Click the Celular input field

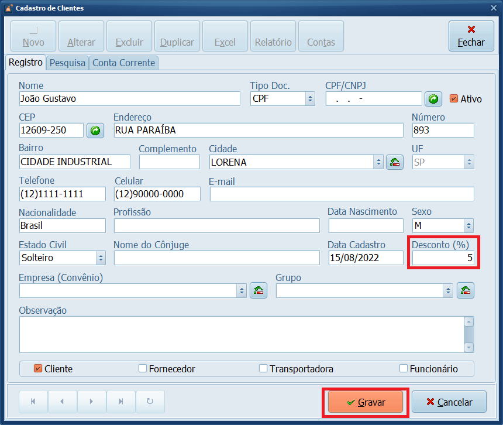[157, 194]
